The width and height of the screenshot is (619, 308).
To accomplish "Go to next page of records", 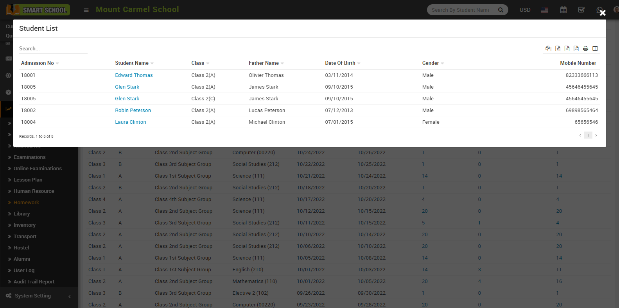I will 596,135.
